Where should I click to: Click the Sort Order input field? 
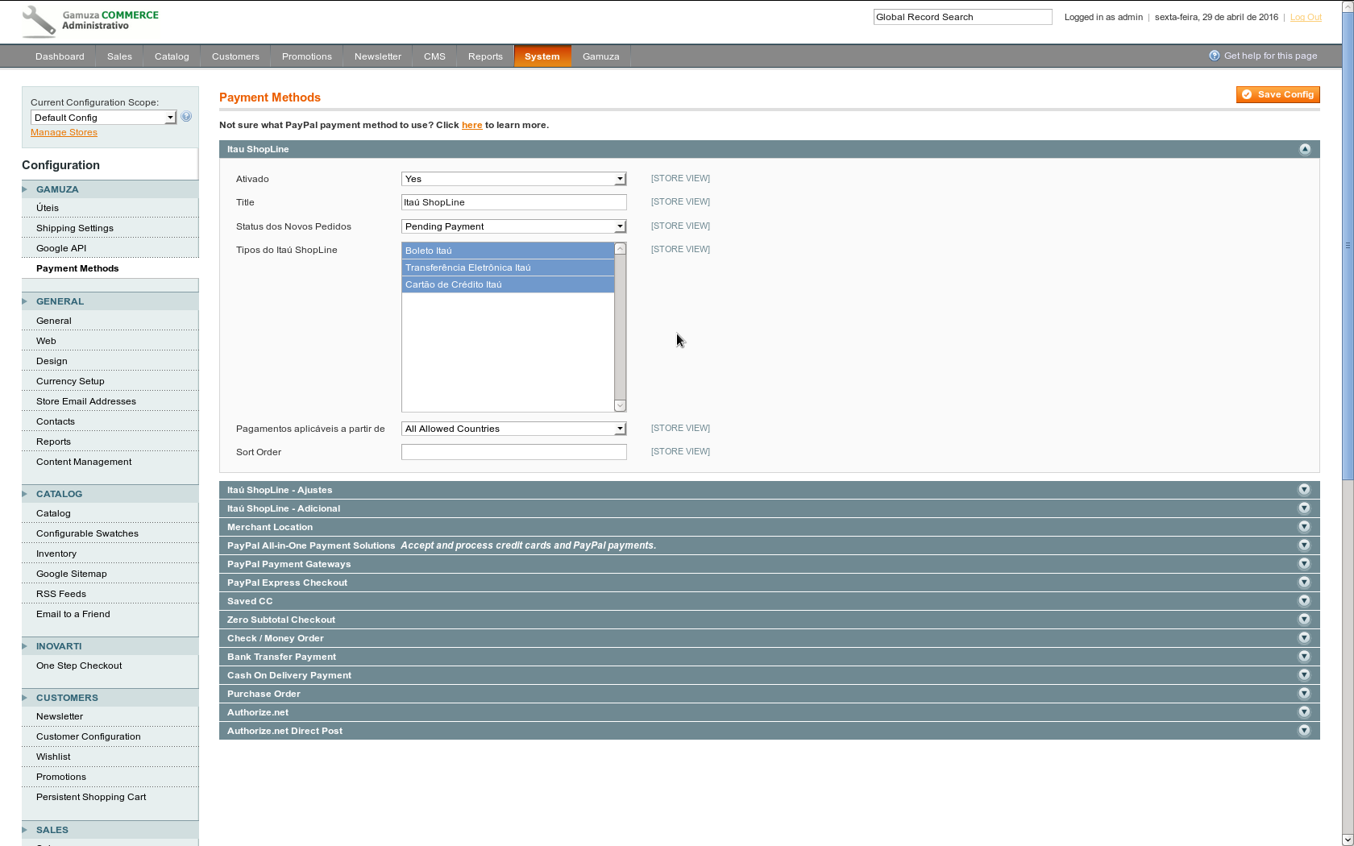[513, 452]
